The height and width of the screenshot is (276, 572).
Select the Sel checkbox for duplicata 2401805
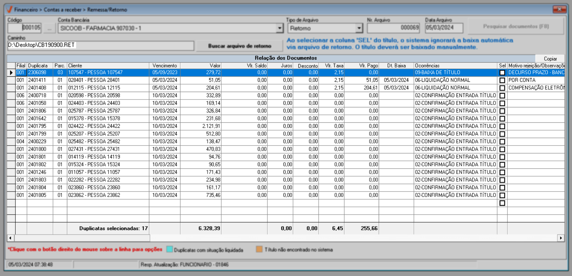pyautogui.click(x=502, y=195)
